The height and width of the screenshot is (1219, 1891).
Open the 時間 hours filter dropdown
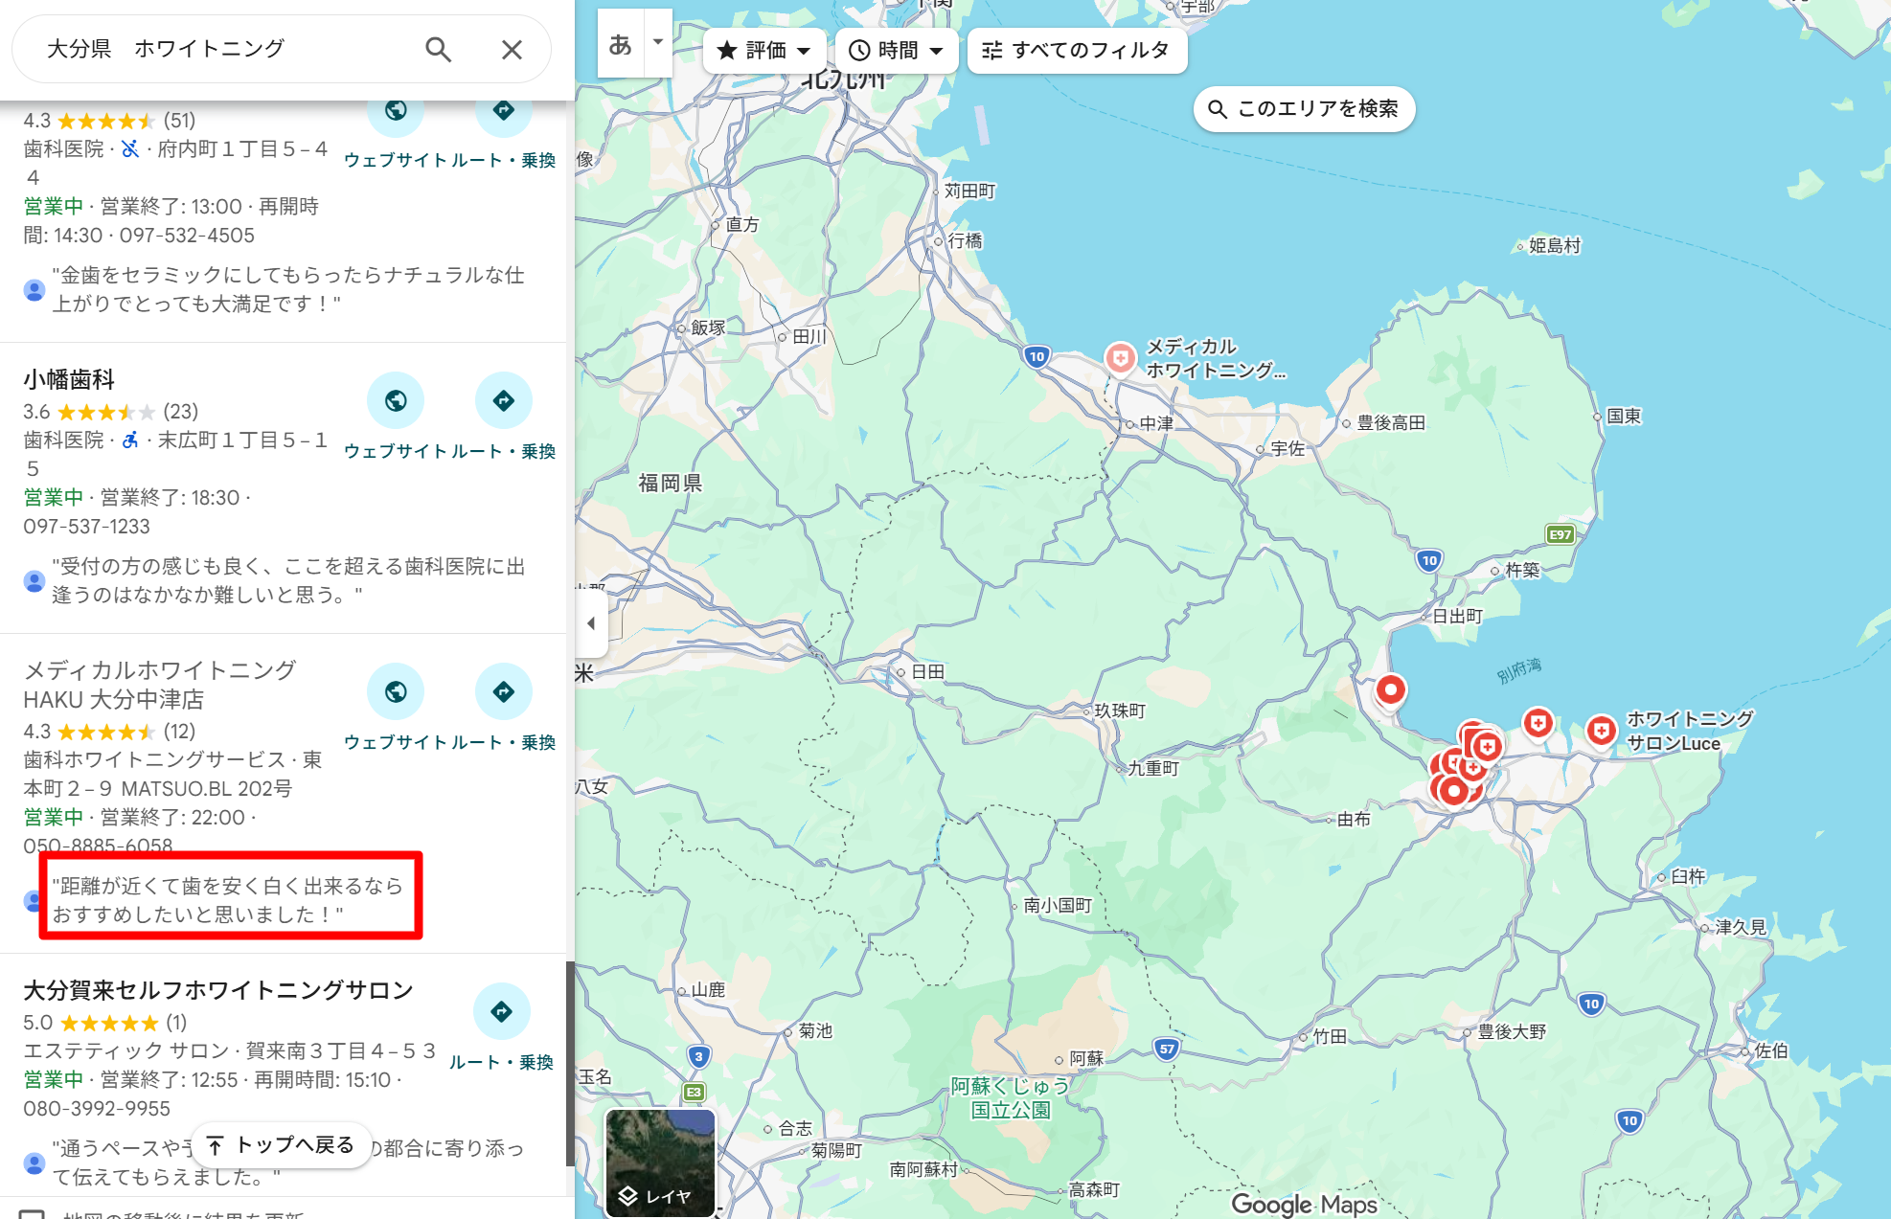click(897, 50)
